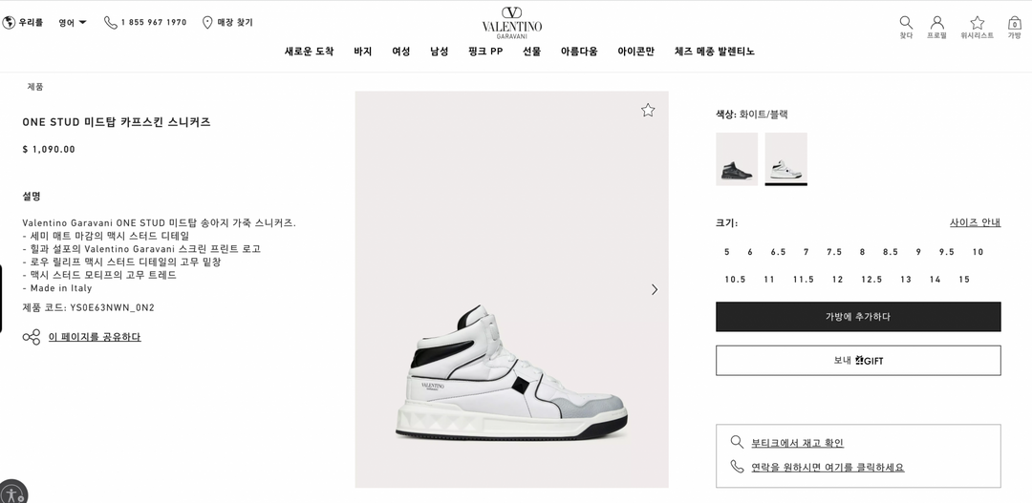The height and width of the screenshot is (503, 1032).
Task: Click the 가방에 추가하다 add to bag button
Action: coord(858,317)
